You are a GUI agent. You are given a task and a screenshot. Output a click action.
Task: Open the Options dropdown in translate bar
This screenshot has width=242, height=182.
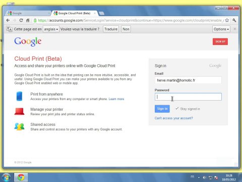pyautogui.click(x=221, y=29)
